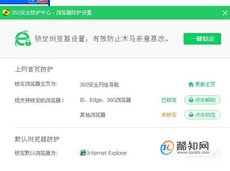Click the 现支持锁定的浏览器 label
This screenshot has width=230, height=171.
(x=39, y=100)
